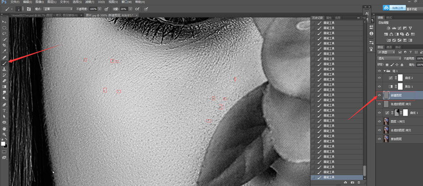Select the Move tool
Image resolution: width=423 pixels, height=186 pixels.
pos(4,21)
